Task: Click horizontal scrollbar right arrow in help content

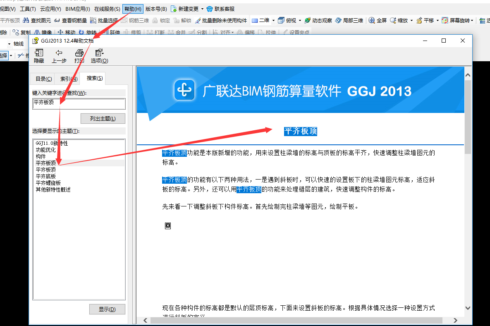Action: coord(455,320)
